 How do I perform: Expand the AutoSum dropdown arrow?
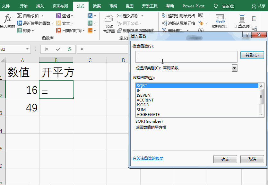click(x=42, y=16)
